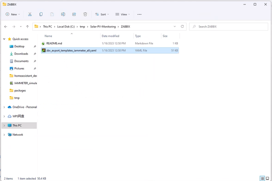272x181 pixels.
Task: Click the Copy icon in toolbar
Action: pyautogui.click(x=41, y=14)
